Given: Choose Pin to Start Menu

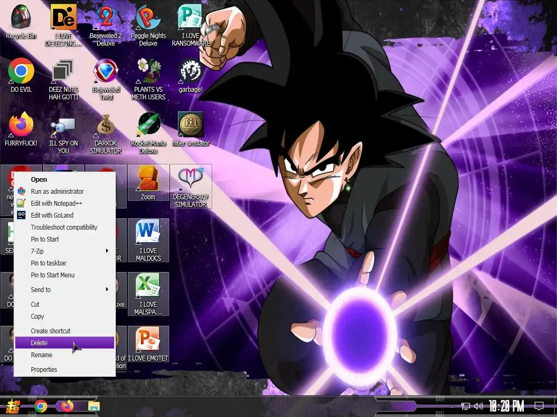Looking at the screenshot, I should (x=65, y=275).
